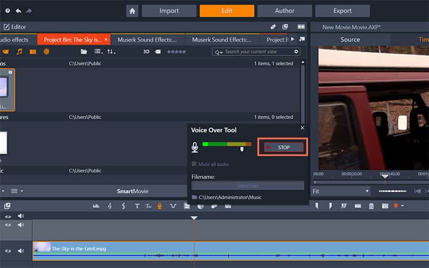Image resolution: width=429 pixels, height=268 pixels.
Task: Open the second Muserk Sound Effects tab
Action: click(222, 40)
